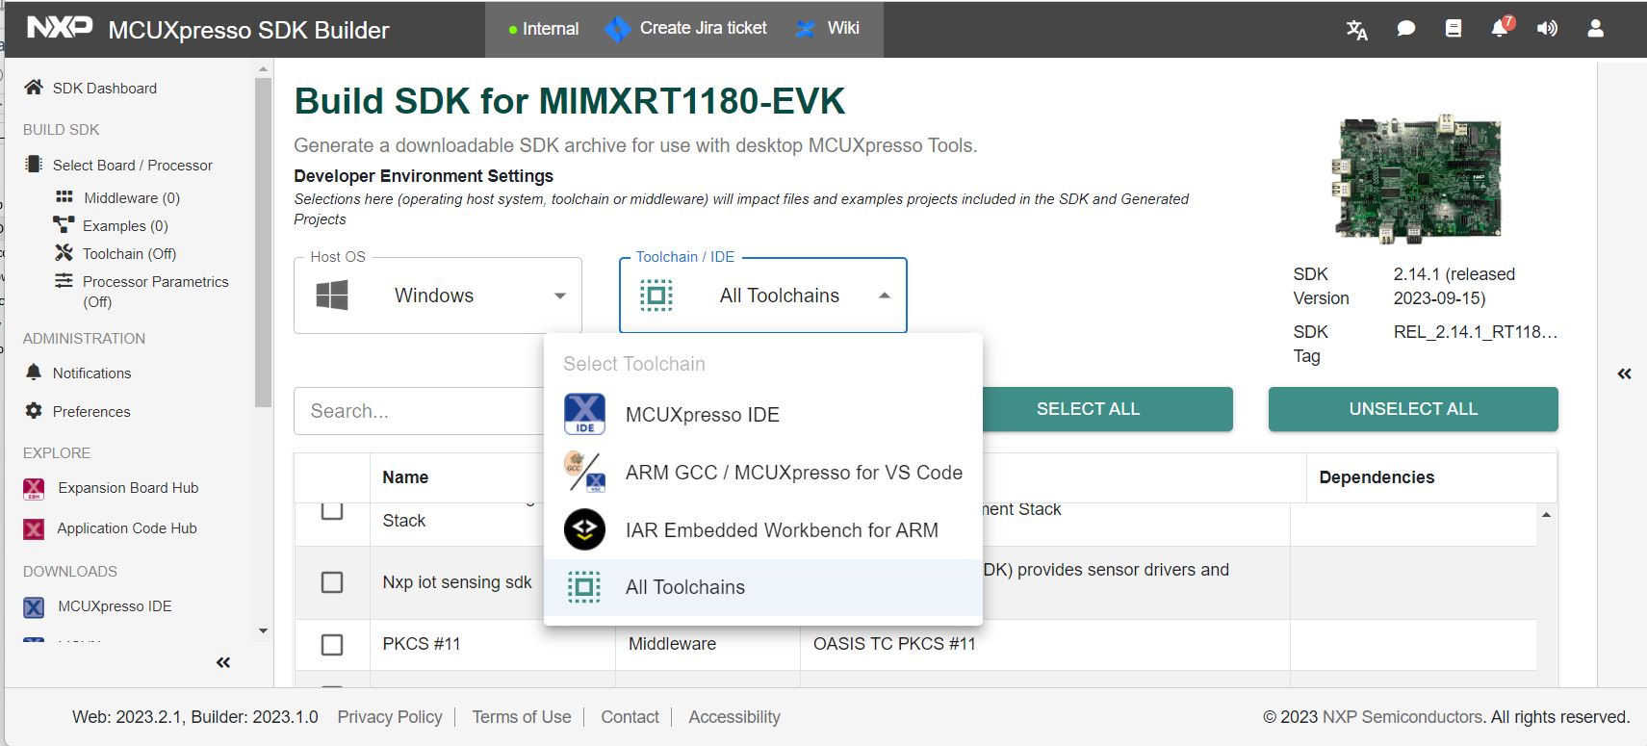This screenshot has width=1647, height=746.
Task: Tick the PKCS #11 checkbox
Action: 332,644
